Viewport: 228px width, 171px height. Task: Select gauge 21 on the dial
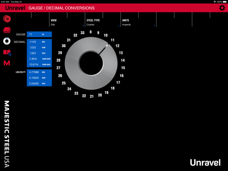point(92,96)
